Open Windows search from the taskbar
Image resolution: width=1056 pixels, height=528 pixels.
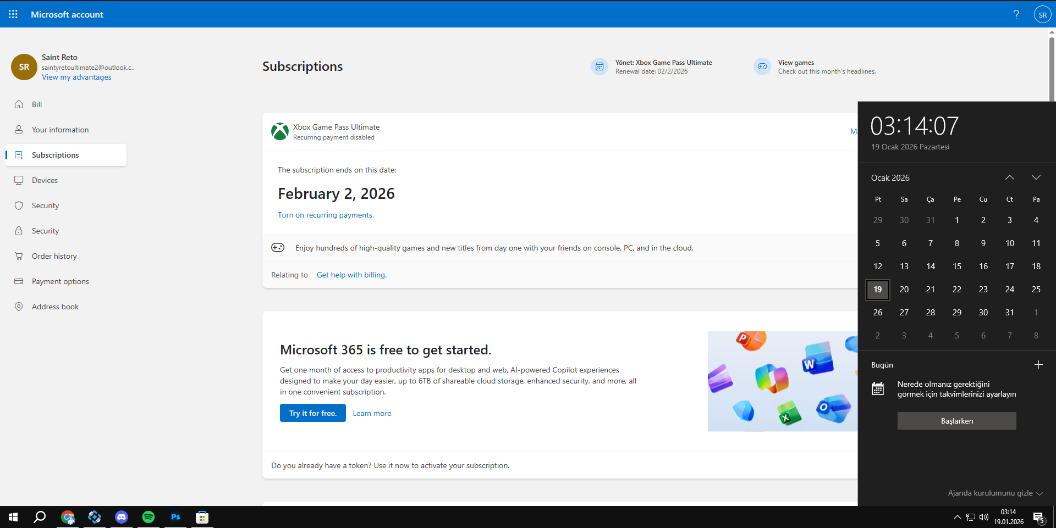(x=40, y=517)
